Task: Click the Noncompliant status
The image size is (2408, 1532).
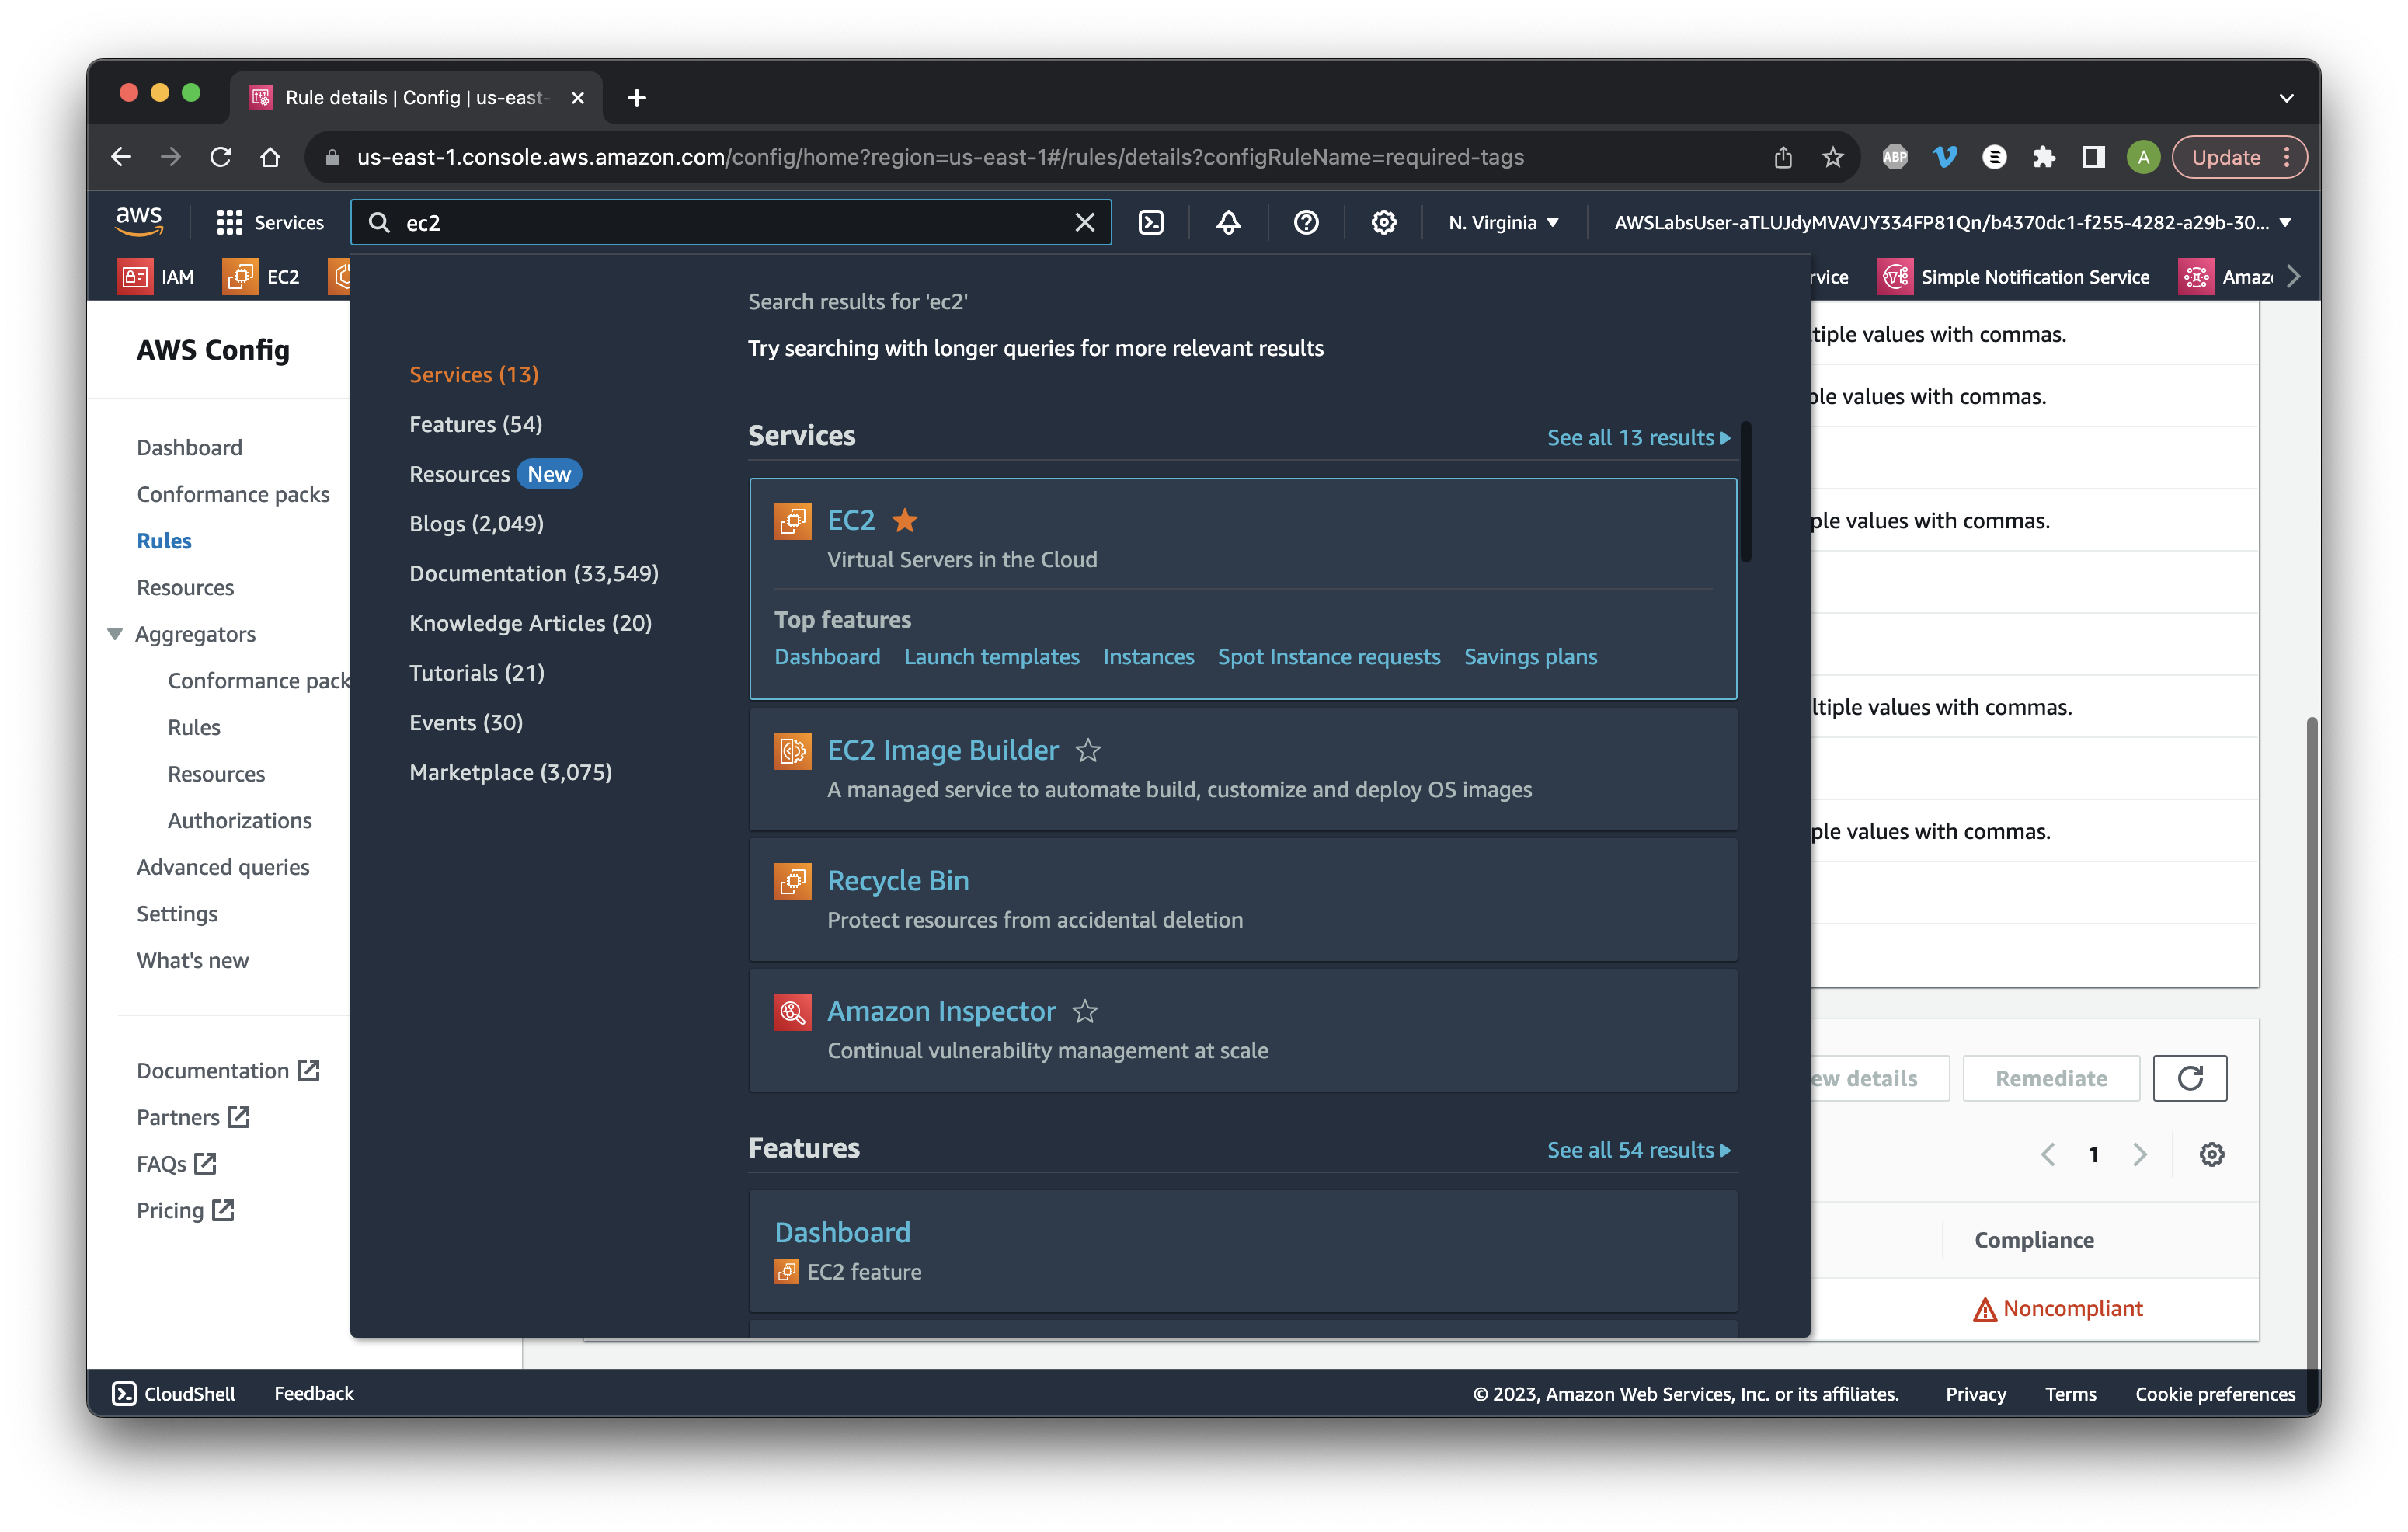Action: pyautogui.click(x=2058, y=1308)
